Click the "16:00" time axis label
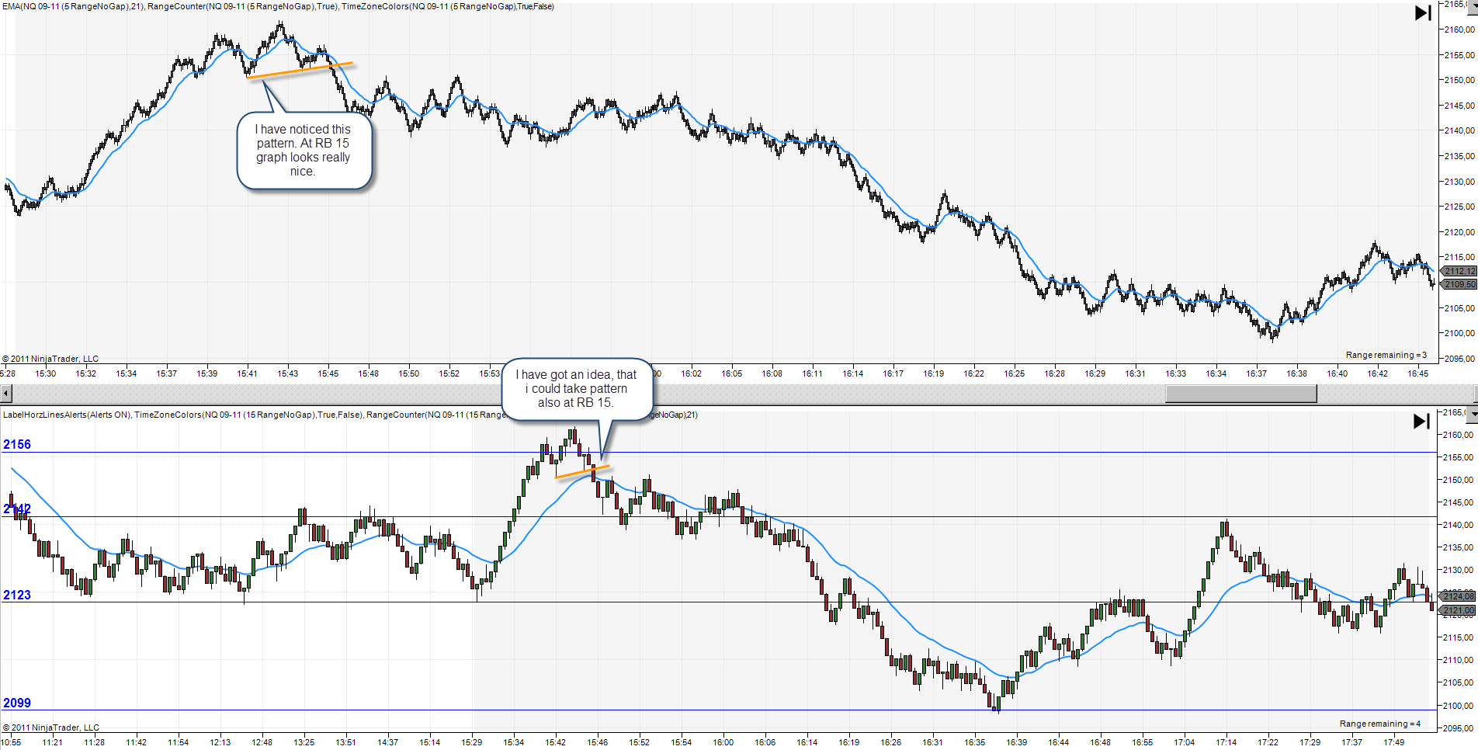 click(723, 742)
